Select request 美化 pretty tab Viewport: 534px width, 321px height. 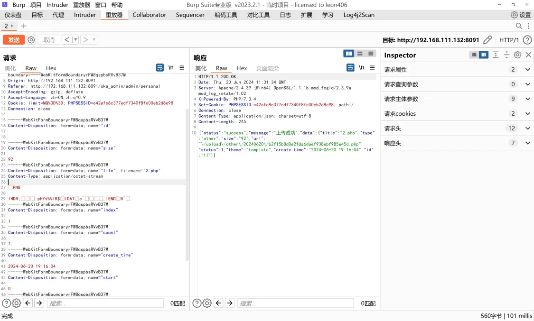[10, 68]
